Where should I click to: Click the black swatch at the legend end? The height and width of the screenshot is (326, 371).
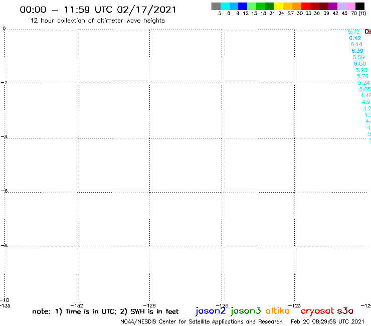click(x=359, y=6)
